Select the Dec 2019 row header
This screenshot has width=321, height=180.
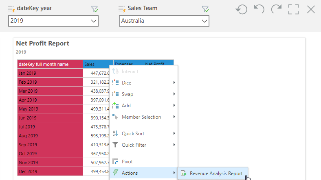[50, 171]
